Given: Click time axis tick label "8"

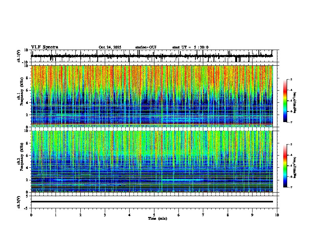Looking at the screenshot, I should [x=228, y=215].
